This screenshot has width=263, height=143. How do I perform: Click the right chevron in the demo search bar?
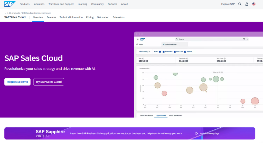coord(247,39)
